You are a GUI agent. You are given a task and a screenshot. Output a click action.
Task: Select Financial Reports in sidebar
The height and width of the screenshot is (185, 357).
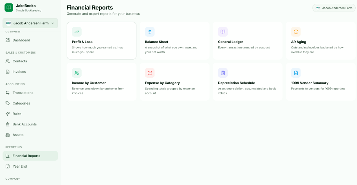[x=30, y=156]
